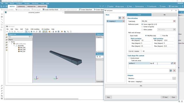
Task: Open the Cut nb / rotation dropdown
Action: click(135, 51)
